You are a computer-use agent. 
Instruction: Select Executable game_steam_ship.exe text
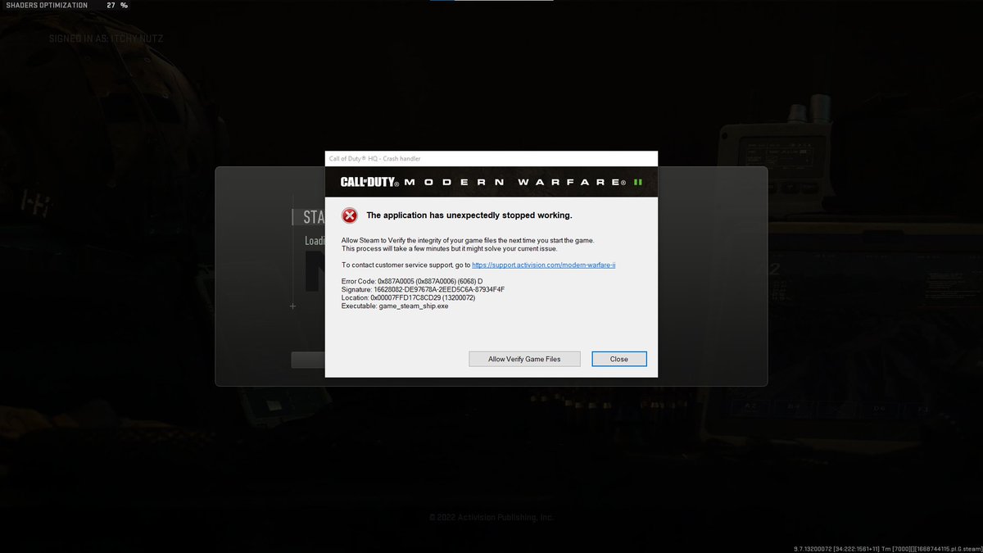395,306
